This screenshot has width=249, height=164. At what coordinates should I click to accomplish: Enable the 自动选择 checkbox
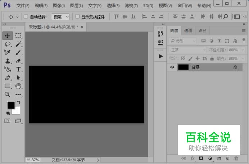pyautogui.click(x=26, y=17)
